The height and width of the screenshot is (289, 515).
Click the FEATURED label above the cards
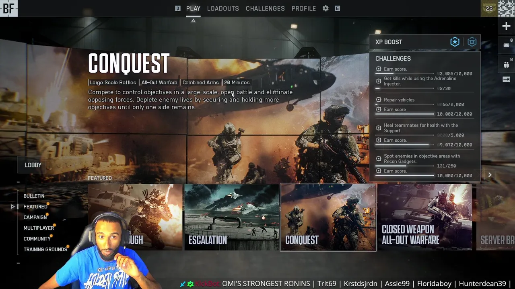tap(100, 178)
